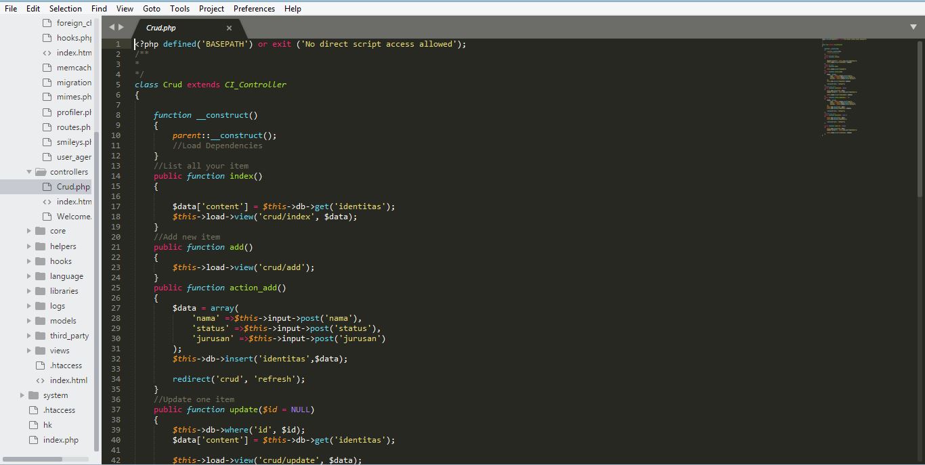The height and width of the screenshot is (465, 925).
Task: Open the Goto menu
Action: click(x=152, y=9)
